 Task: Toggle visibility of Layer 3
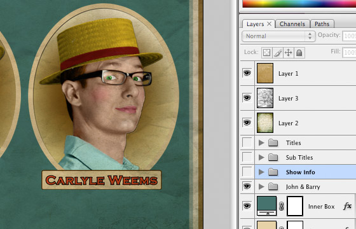click(x=247, y=98)
